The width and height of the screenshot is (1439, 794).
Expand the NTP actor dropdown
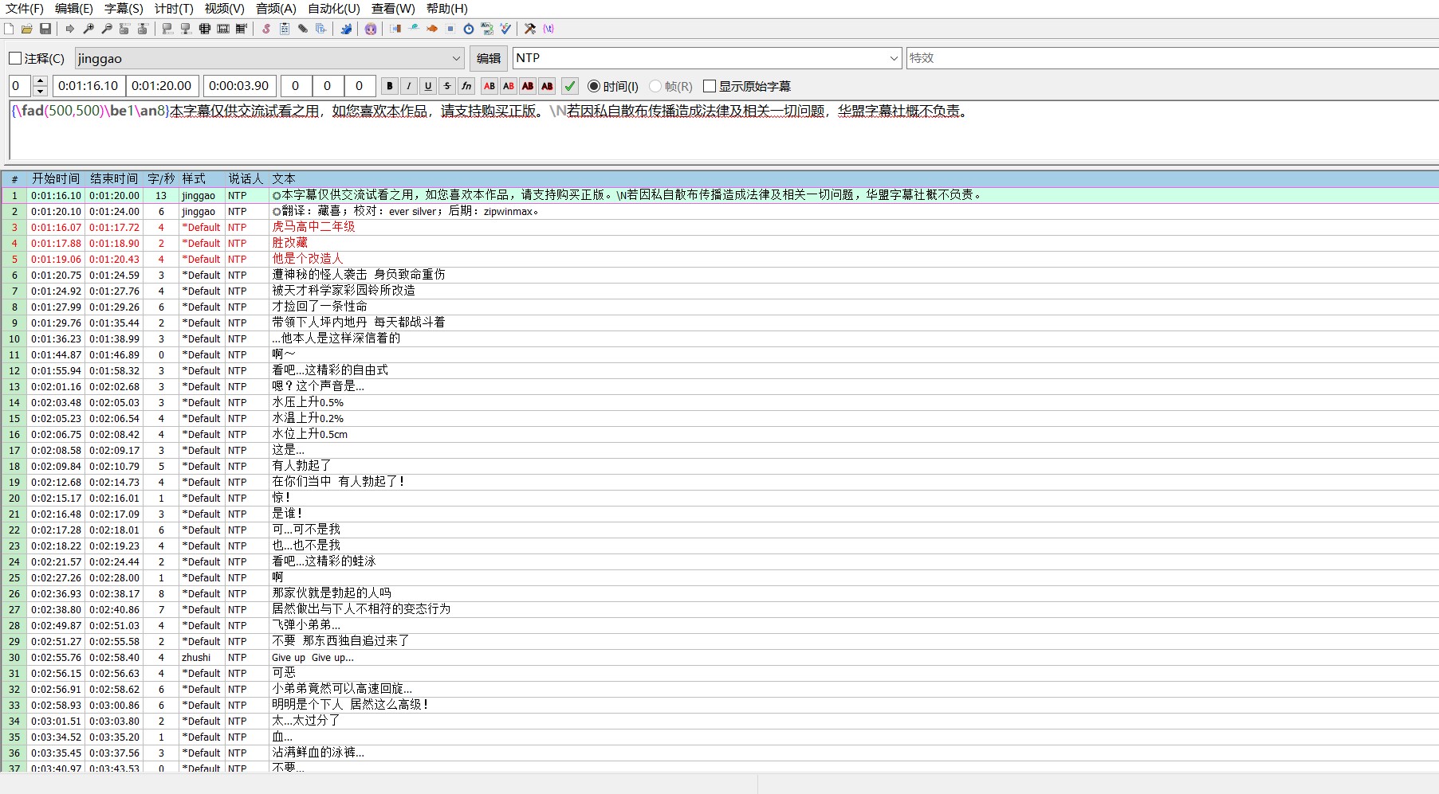(x=894, y=58)
